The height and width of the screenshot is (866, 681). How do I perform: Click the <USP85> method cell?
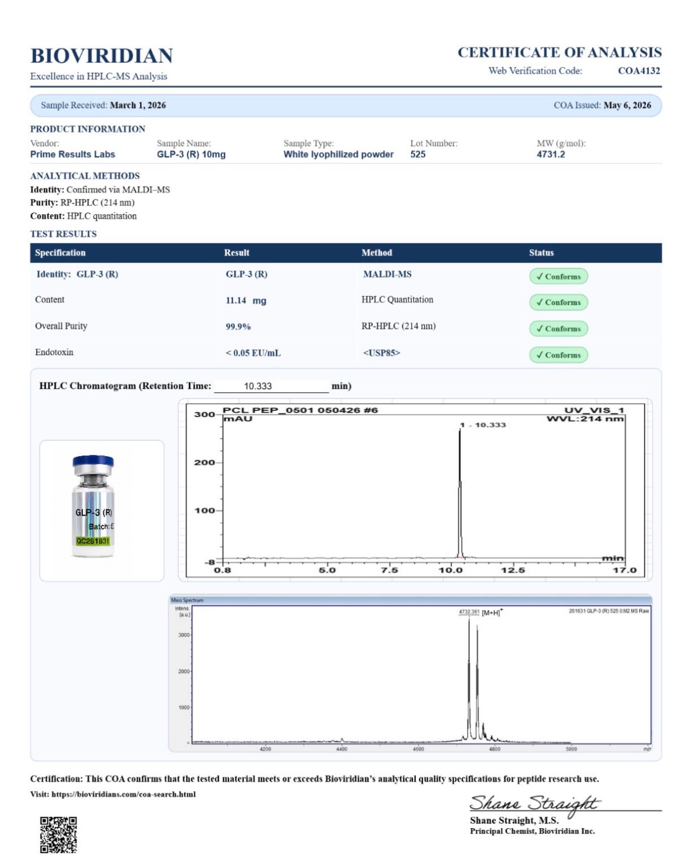pyautogui.click(x=382, y=353)
